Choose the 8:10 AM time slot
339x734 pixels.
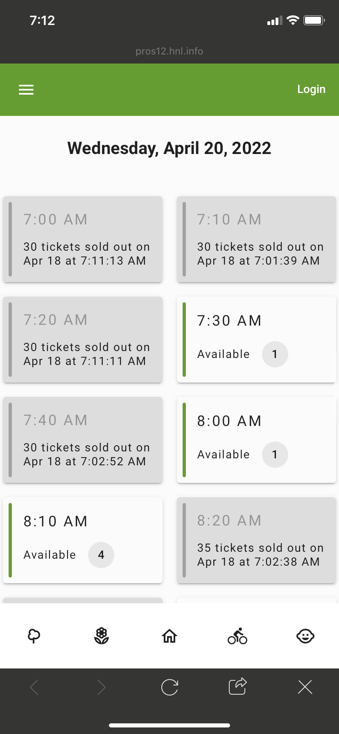83,540
